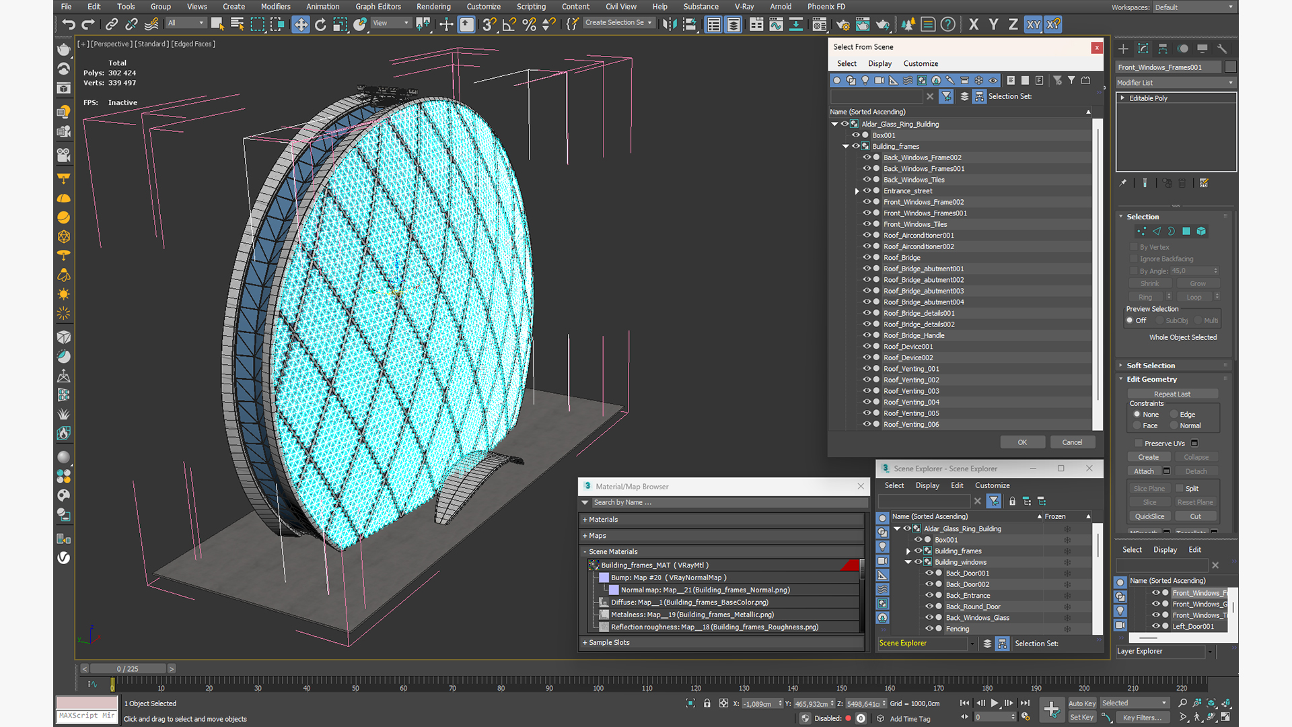1292x727 pixels.
Task: Open the Workspaces dropdown
Action: [1194, 7]
